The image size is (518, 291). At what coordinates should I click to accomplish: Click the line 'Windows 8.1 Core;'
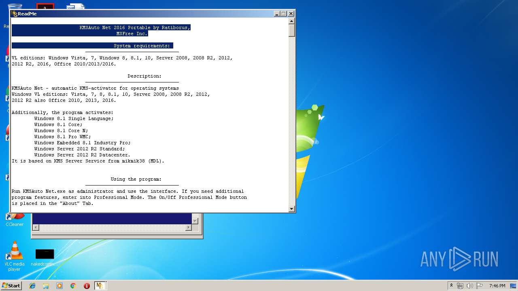pos(58,124)
